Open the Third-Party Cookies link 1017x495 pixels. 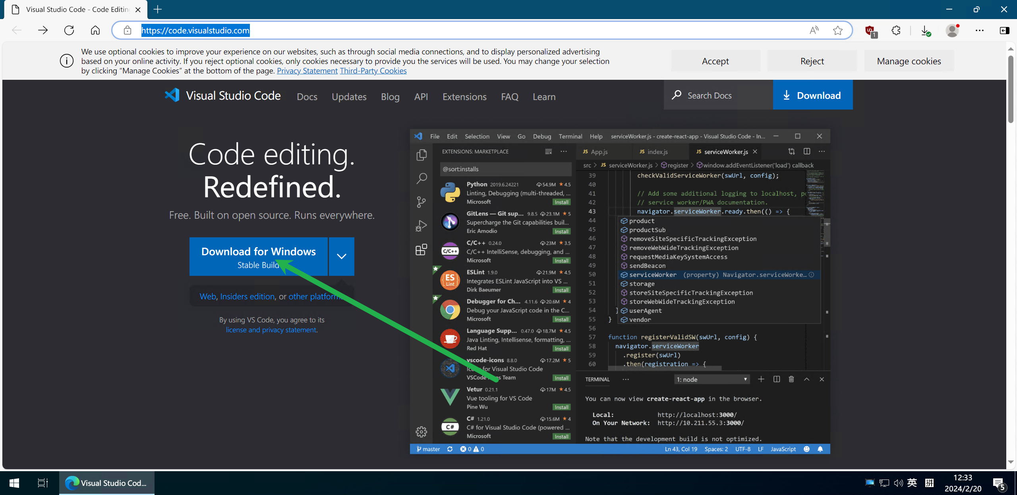373,71
